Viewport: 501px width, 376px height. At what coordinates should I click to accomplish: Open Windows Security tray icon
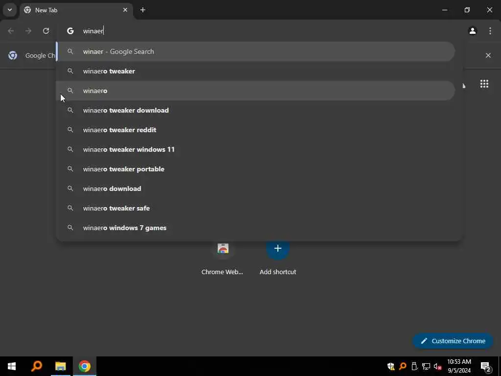click(x=391, y=366)
